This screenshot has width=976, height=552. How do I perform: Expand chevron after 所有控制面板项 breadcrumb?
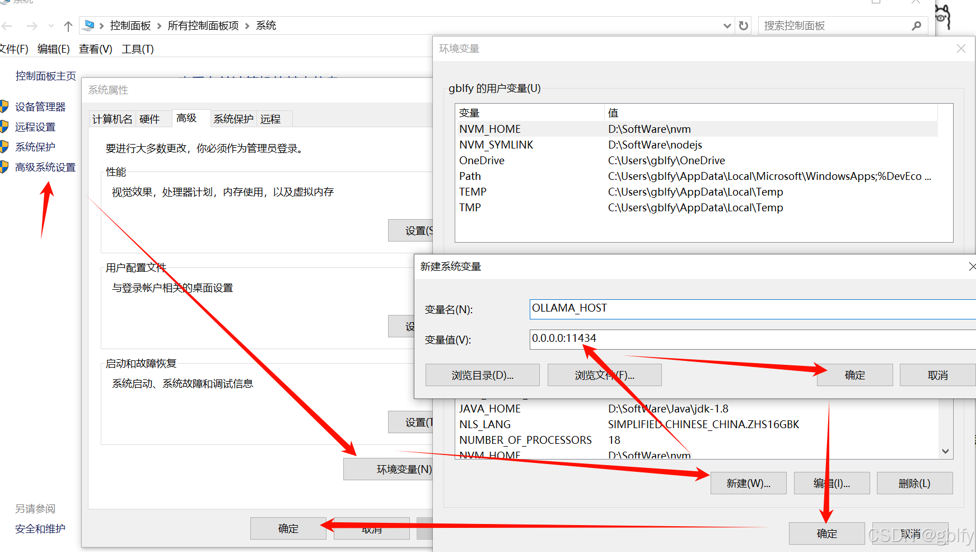pyautogui.click(x=247, y=26)
